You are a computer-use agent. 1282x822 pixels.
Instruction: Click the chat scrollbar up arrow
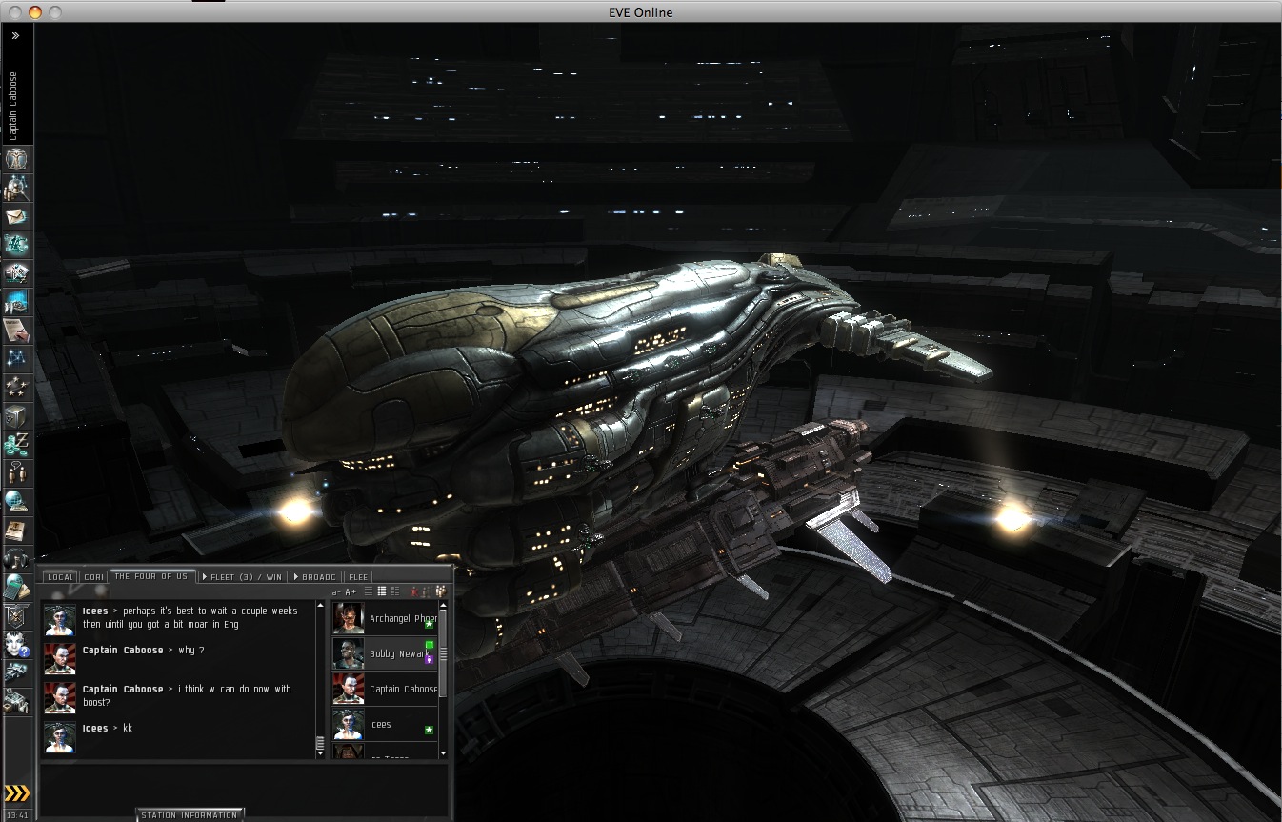pos(320,606)
